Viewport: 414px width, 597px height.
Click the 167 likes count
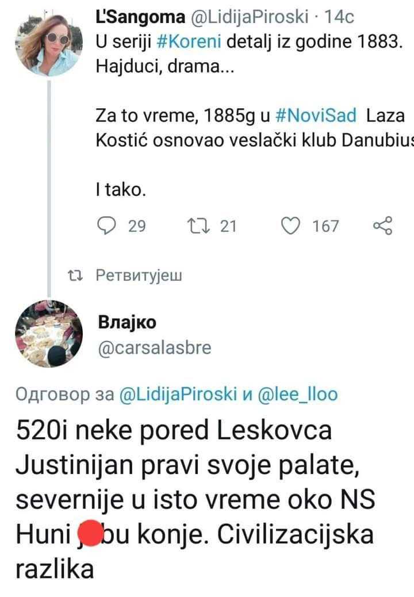(325, 226)
